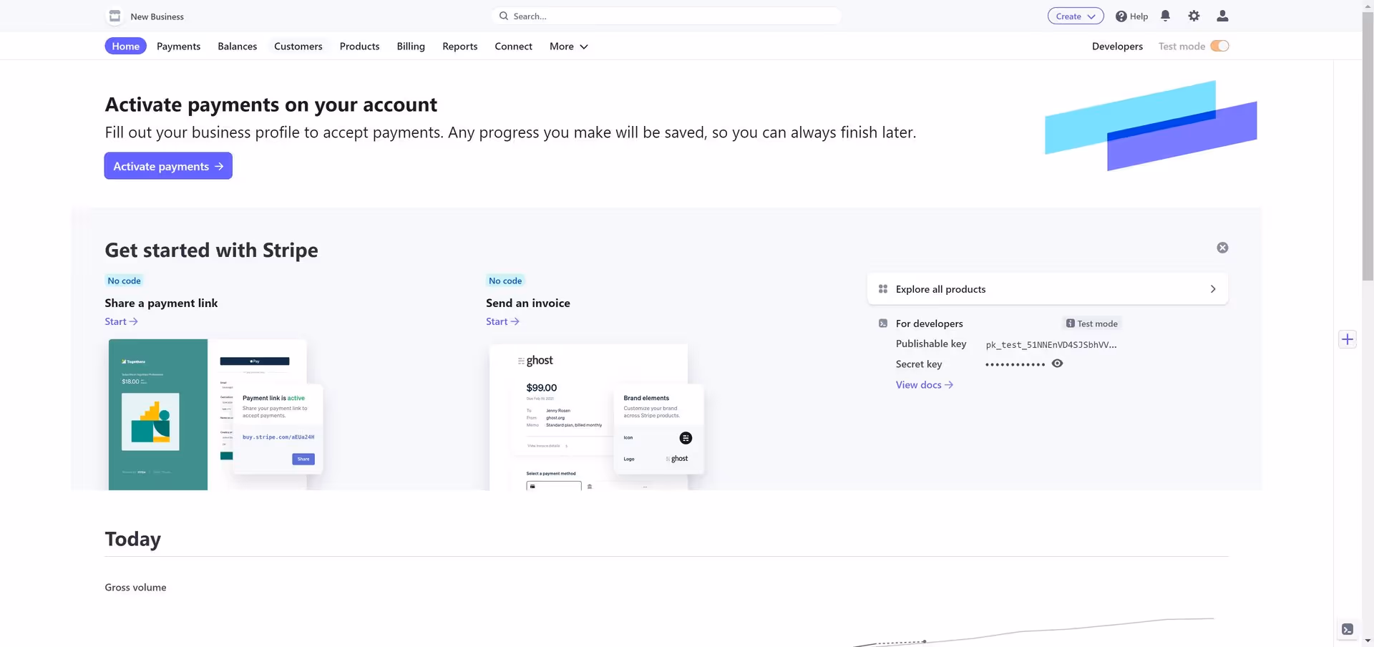Dismiss the Get started with Stripe panel
Screen dimensions: 1374x647
[x=1222, y=248]
